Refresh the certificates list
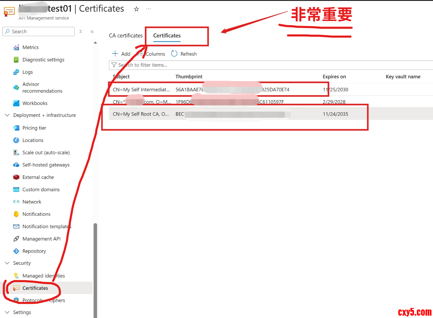The height and width of the screenshot is (318, 433). 184,54
